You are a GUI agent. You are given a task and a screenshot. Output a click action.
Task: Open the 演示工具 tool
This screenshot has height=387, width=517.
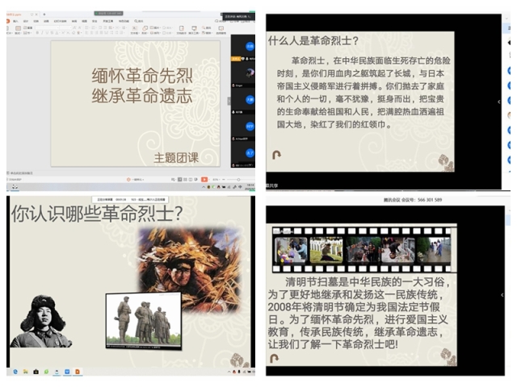tap(194, 29)
